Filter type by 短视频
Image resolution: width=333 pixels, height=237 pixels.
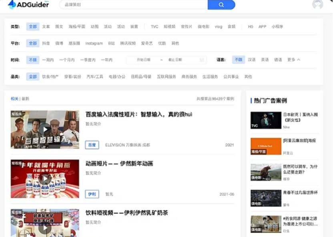169,27
